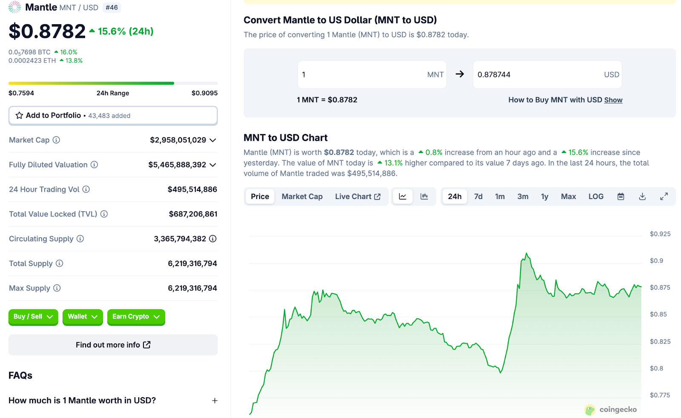Select the 3m time range
This screenshot has height=418, width=681.
[523, 196]
